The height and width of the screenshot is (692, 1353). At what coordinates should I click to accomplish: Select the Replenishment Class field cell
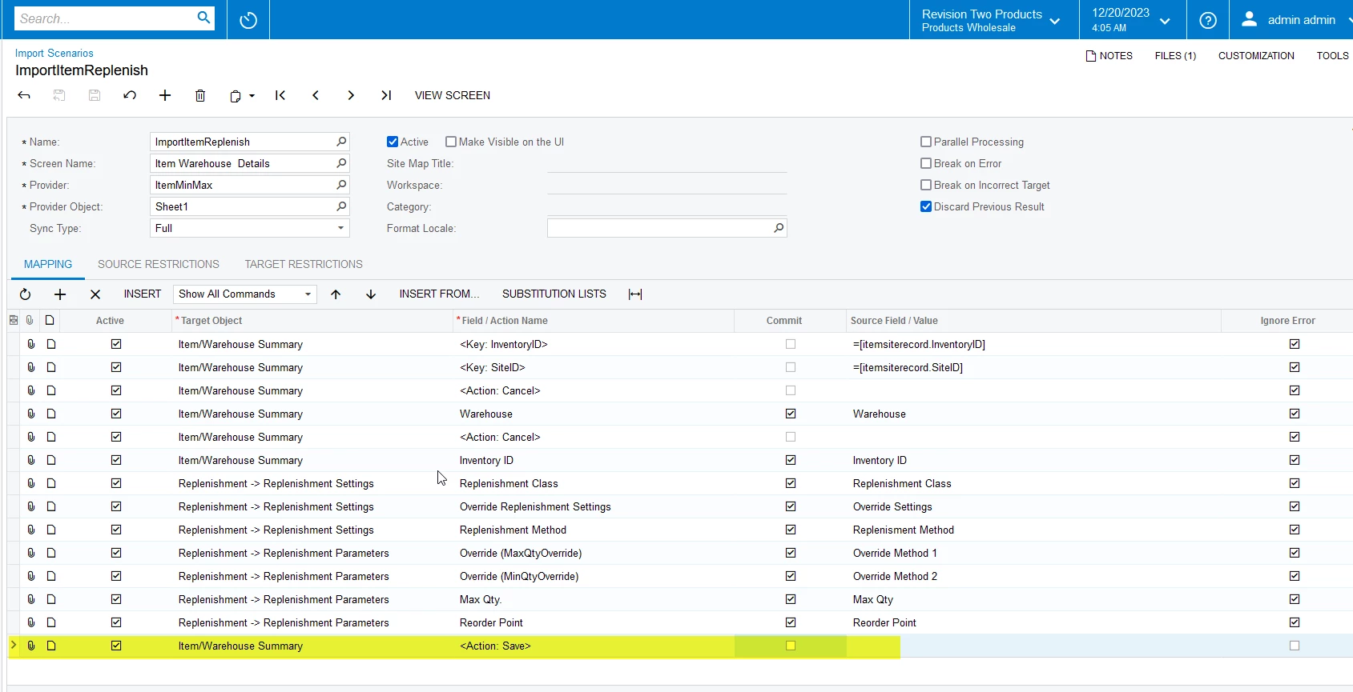594,483
